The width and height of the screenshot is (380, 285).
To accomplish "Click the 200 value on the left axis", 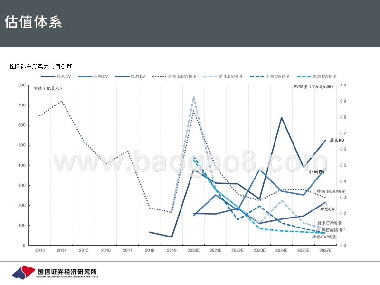I will [x=22, y=205].
